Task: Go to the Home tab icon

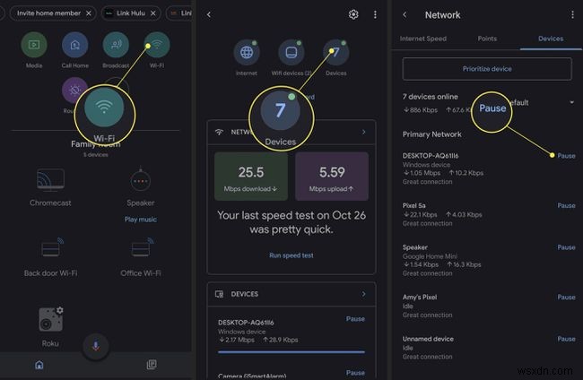Action: (x=39, y=365)
